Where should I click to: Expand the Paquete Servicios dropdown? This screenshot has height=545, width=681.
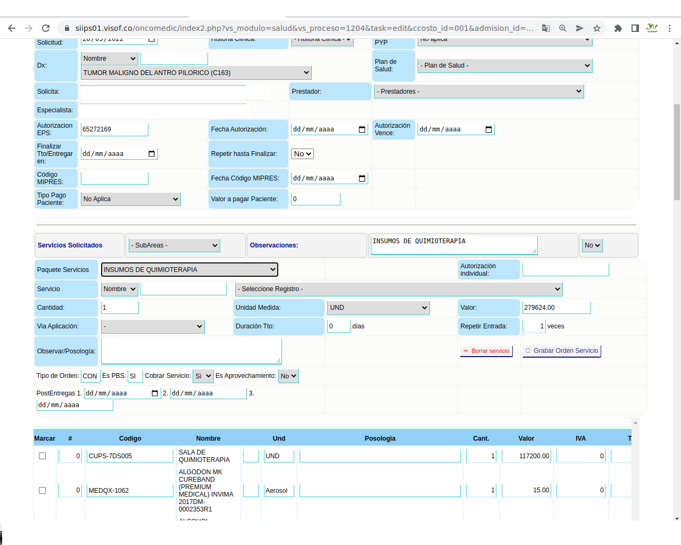[x=189, y=270]
